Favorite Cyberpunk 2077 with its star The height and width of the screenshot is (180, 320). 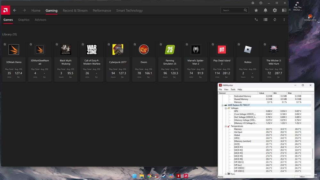click(x=109, y=44)
